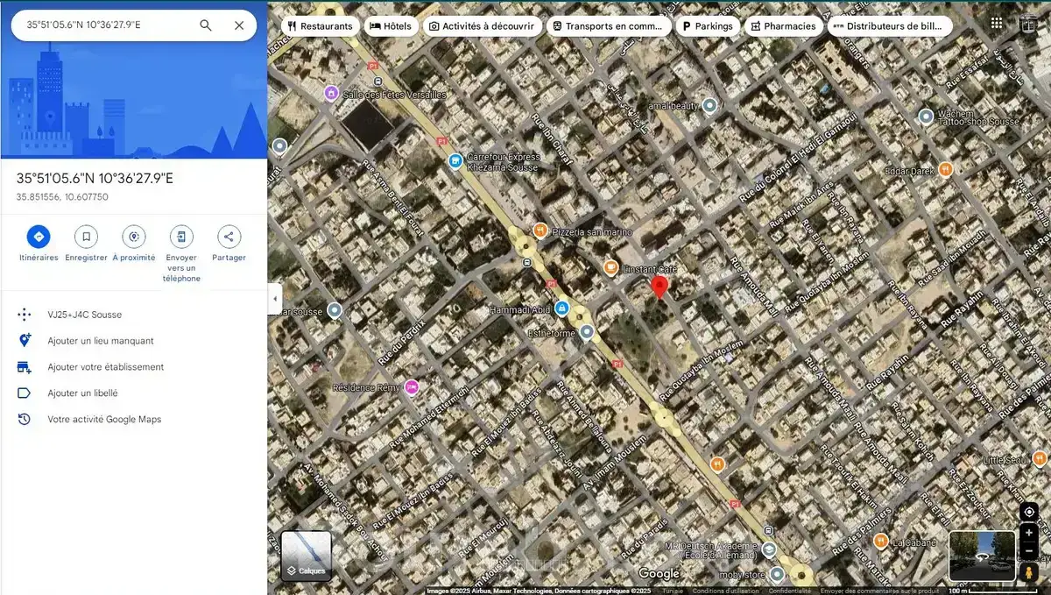Share this location via Partager

(229, 237)
